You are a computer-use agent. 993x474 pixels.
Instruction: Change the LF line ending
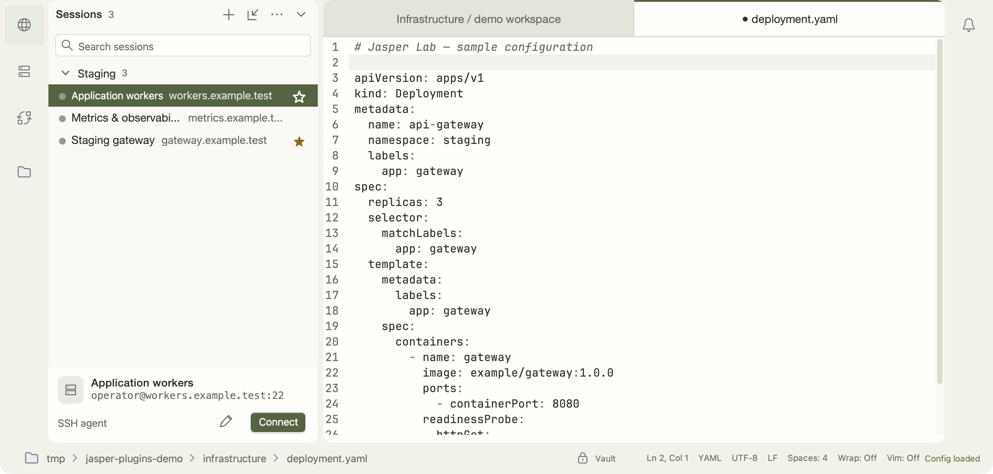pyautogui.click(x=772, y=458)
